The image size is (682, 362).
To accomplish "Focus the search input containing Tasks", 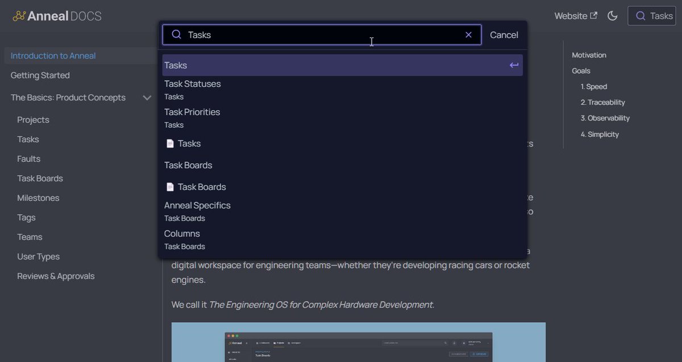I will (322, 35).
